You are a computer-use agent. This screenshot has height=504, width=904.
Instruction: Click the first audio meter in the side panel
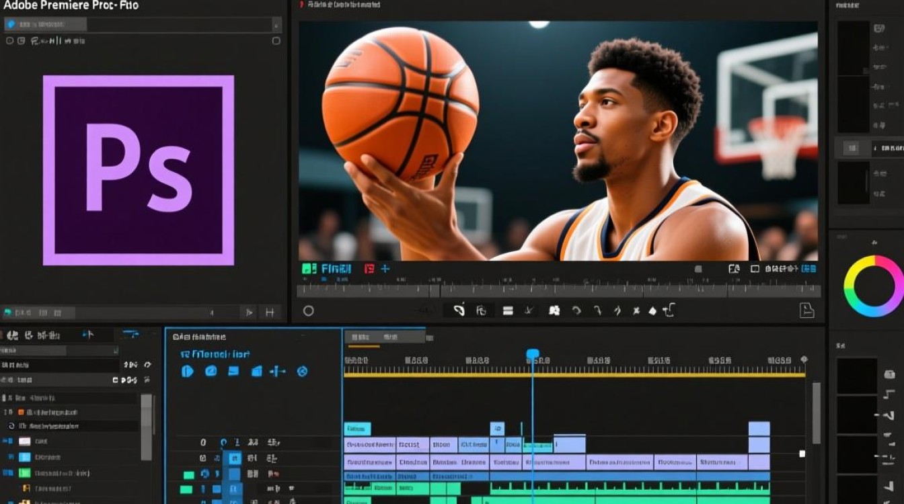pos(857,375)
